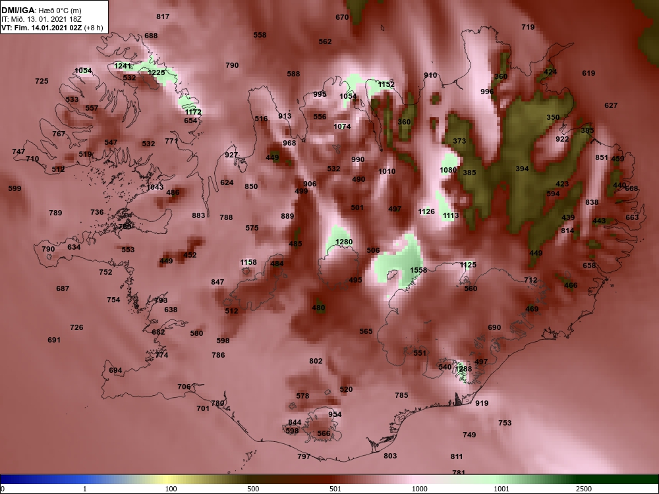Click the map value '1288'
The image size is (659, 494).
click(x=463, y=369)
